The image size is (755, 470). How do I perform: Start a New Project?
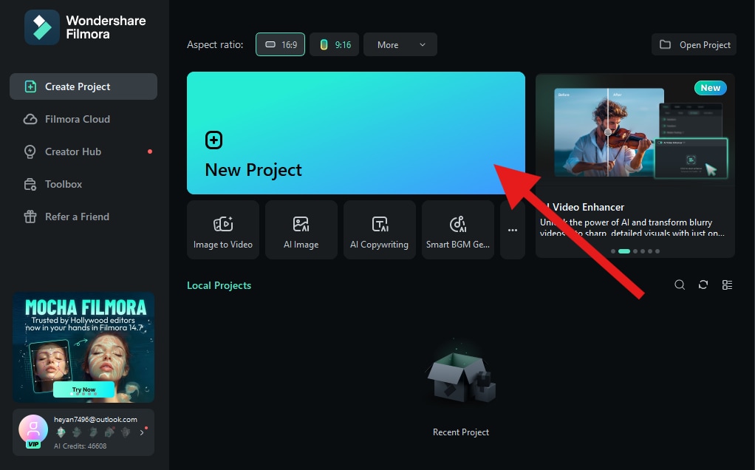[x=356, y=133]
